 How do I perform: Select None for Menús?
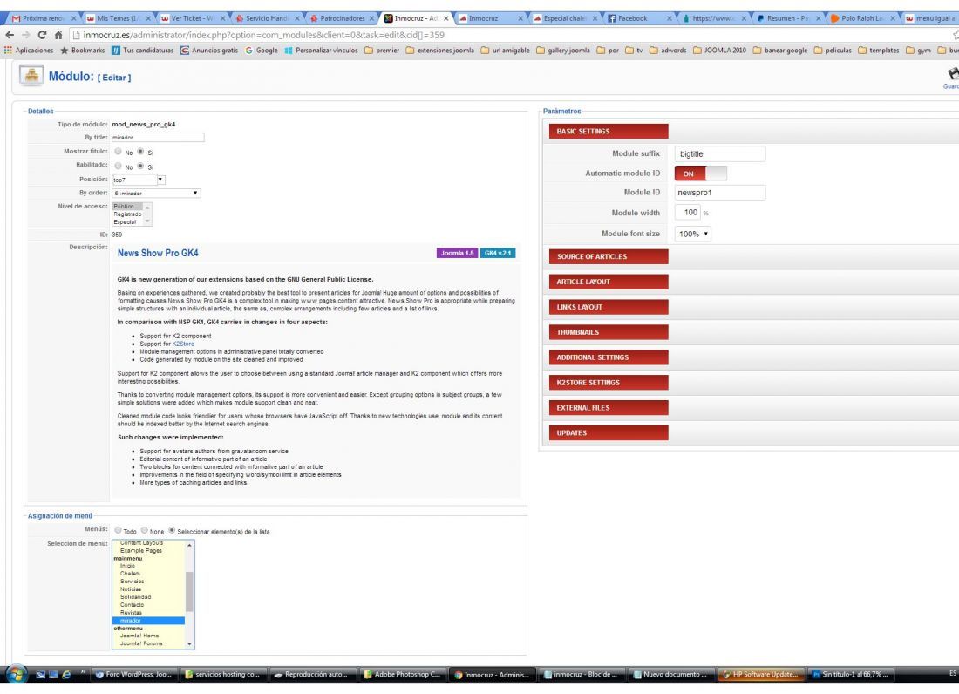point(145,530)
